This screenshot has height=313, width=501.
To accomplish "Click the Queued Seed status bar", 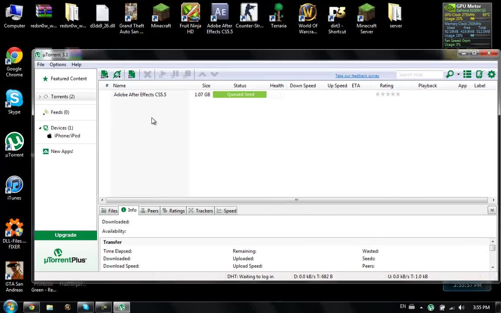I will [240, 94].
